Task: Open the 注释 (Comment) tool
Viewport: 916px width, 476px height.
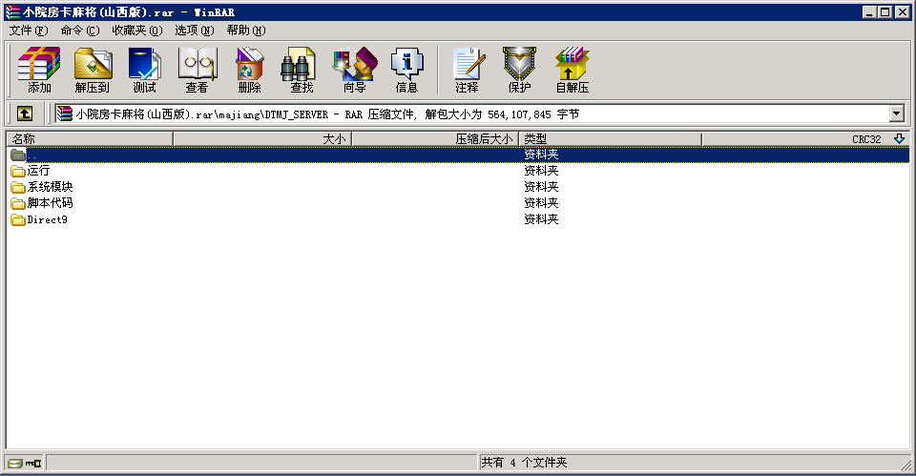Action: pyautogui.click(x=467, y=70)
